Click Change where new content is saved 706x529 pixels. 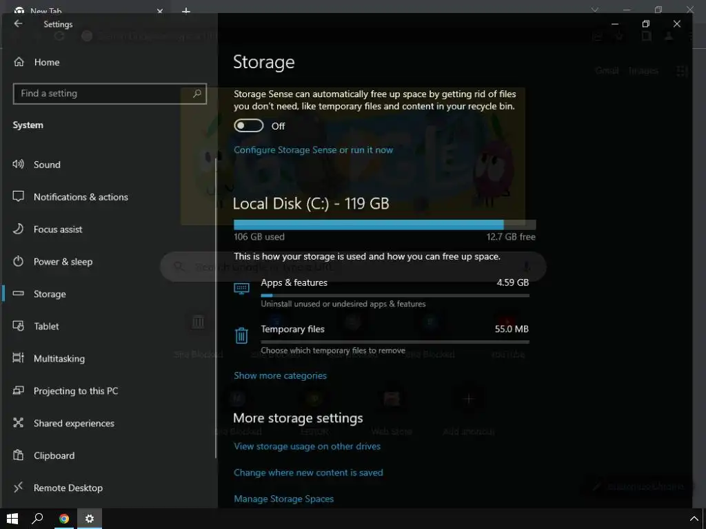(x=308, y=473)
